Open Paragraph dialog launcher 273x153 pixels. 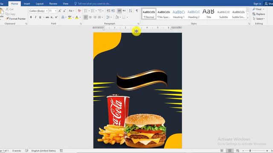(138, 24)
